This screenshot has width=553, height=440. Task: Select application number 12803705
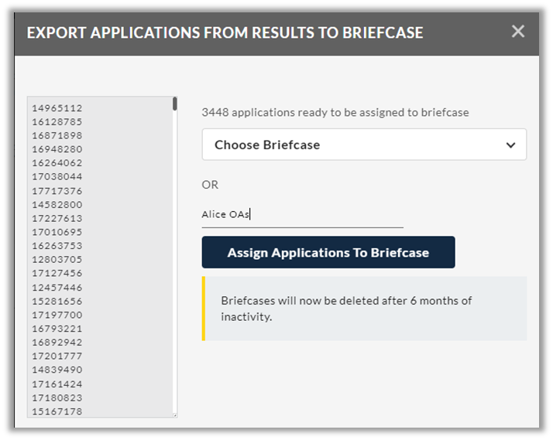pos(57,259)
